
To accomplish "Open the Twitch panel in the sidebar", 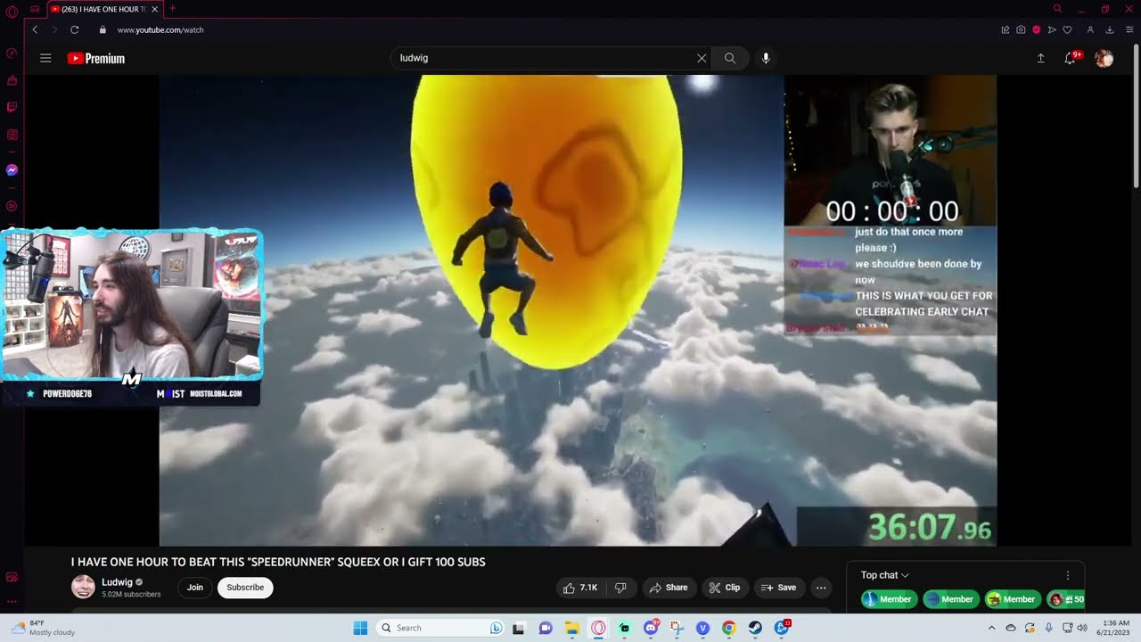I will [x=12, y=107].
